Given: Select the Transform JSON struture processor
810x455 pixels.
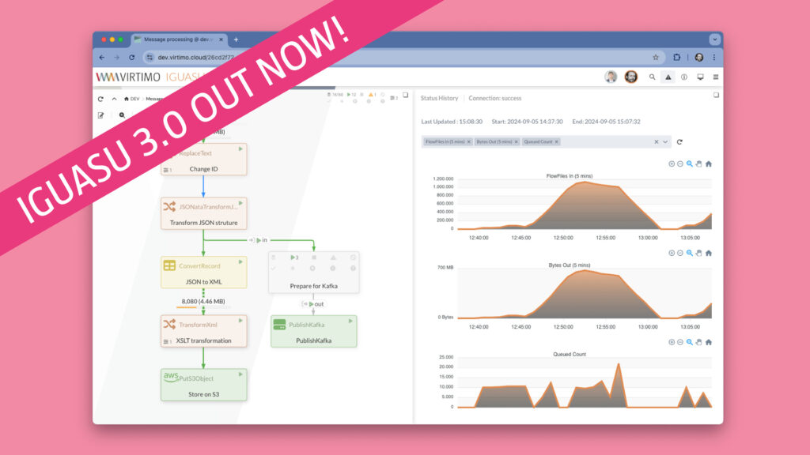Looking at the screenshot, I should tap(203, 213).
